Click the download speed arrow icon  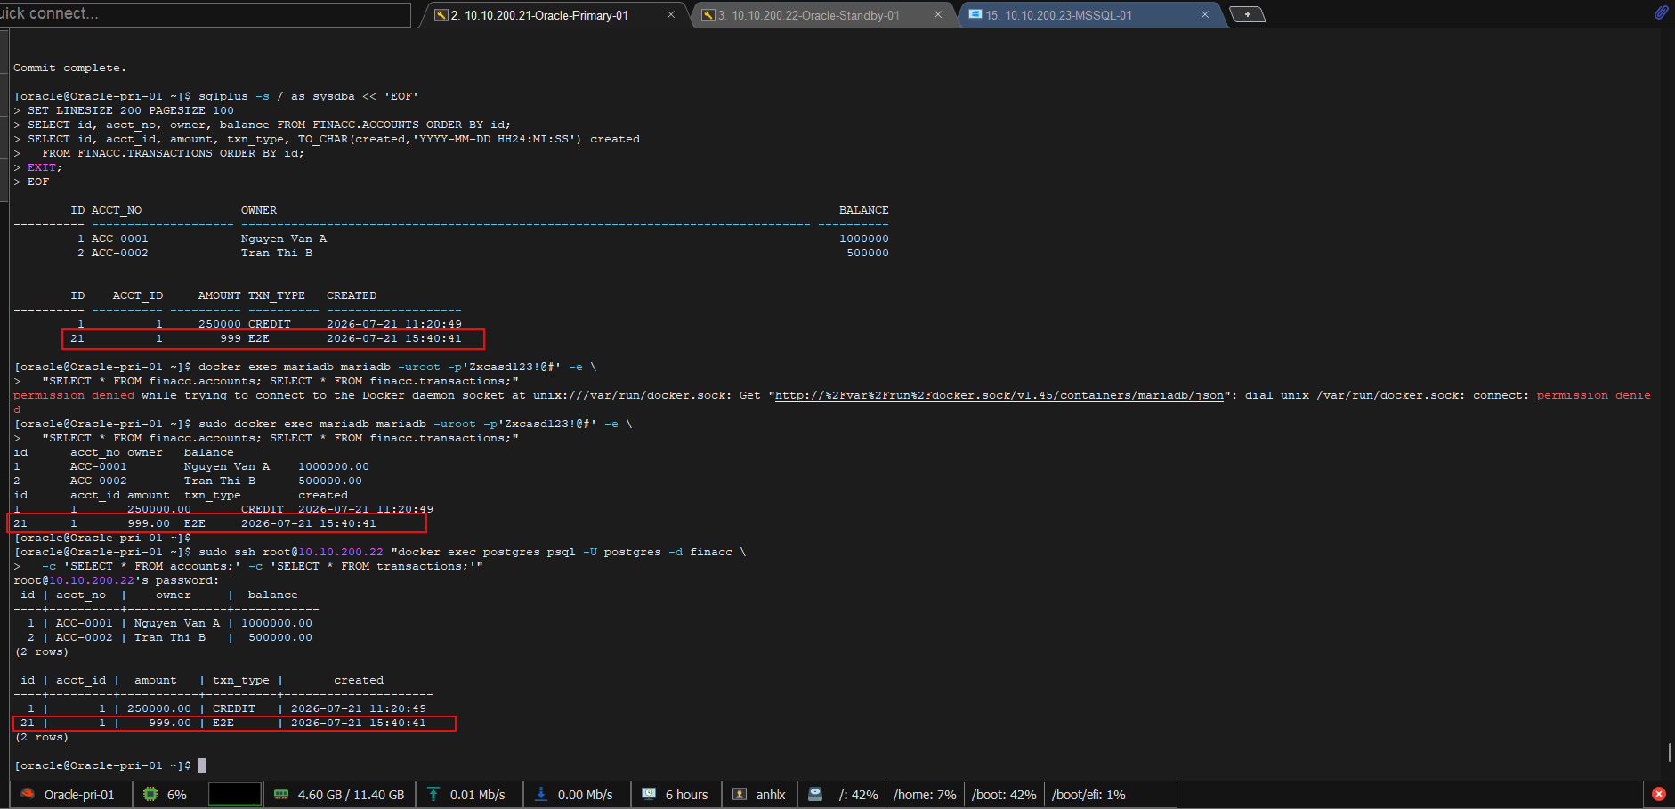[540, 794]
